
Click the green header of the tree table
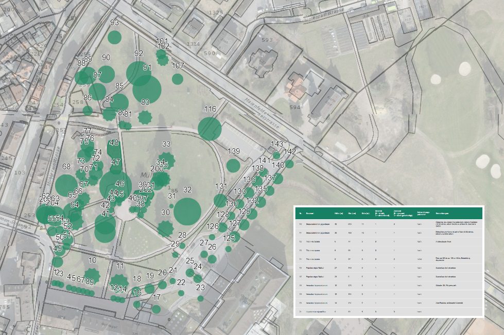(x=389, y=213)
